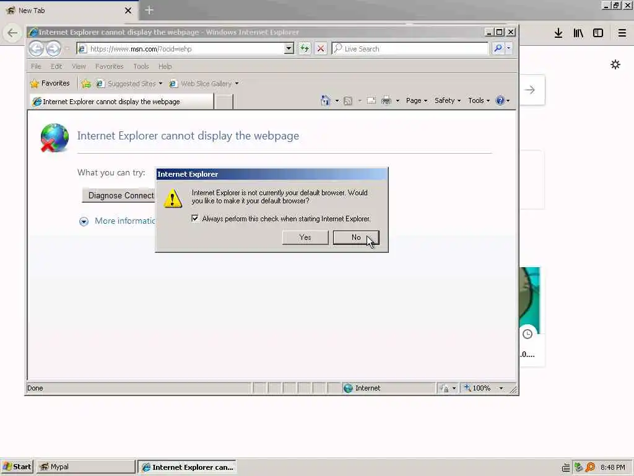Viewport: 634px width, 476px height.
Task: Click the keyboard tray icon
Action: [566, 467]
